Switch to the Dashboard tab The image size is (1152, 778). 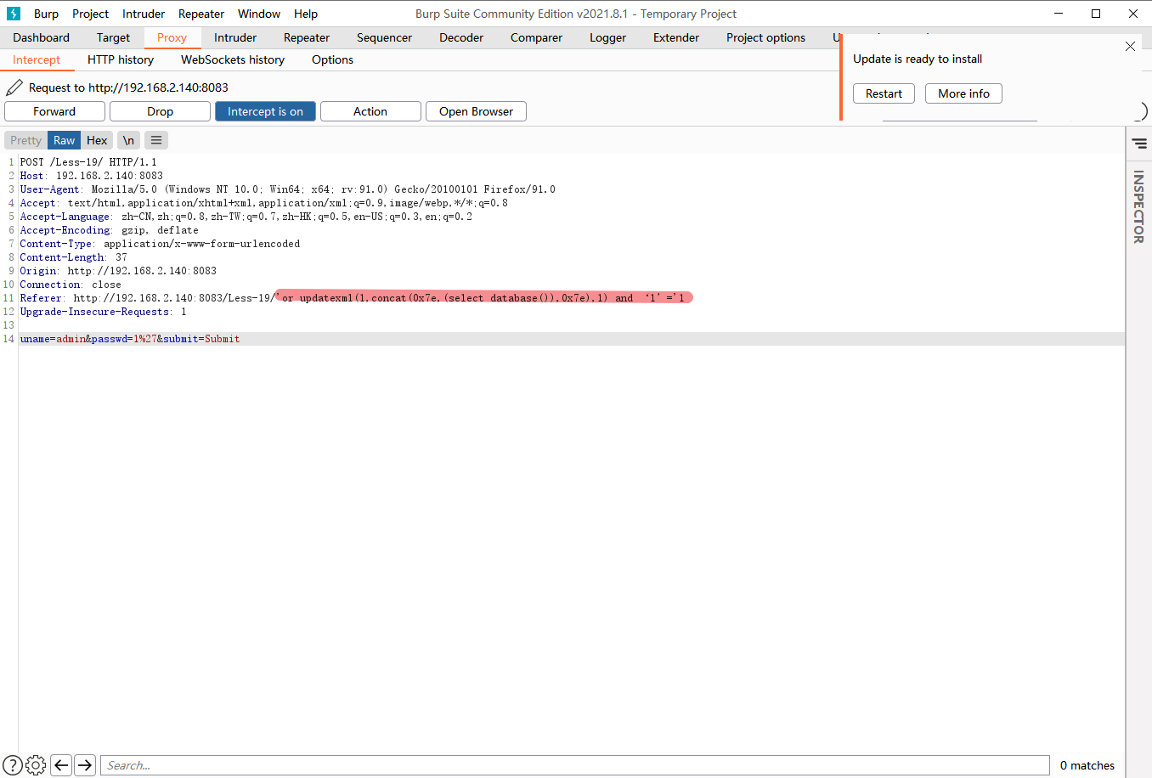(41, 37)
